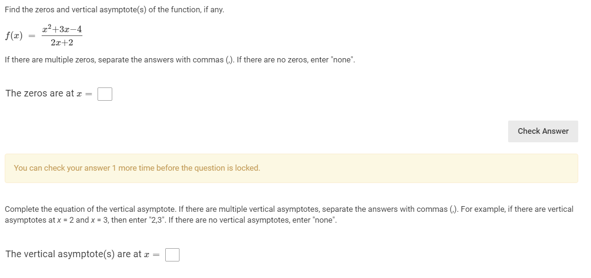
Task: Click the Check Answer button again
Action: pyautogui.click(x=543, y=131)
